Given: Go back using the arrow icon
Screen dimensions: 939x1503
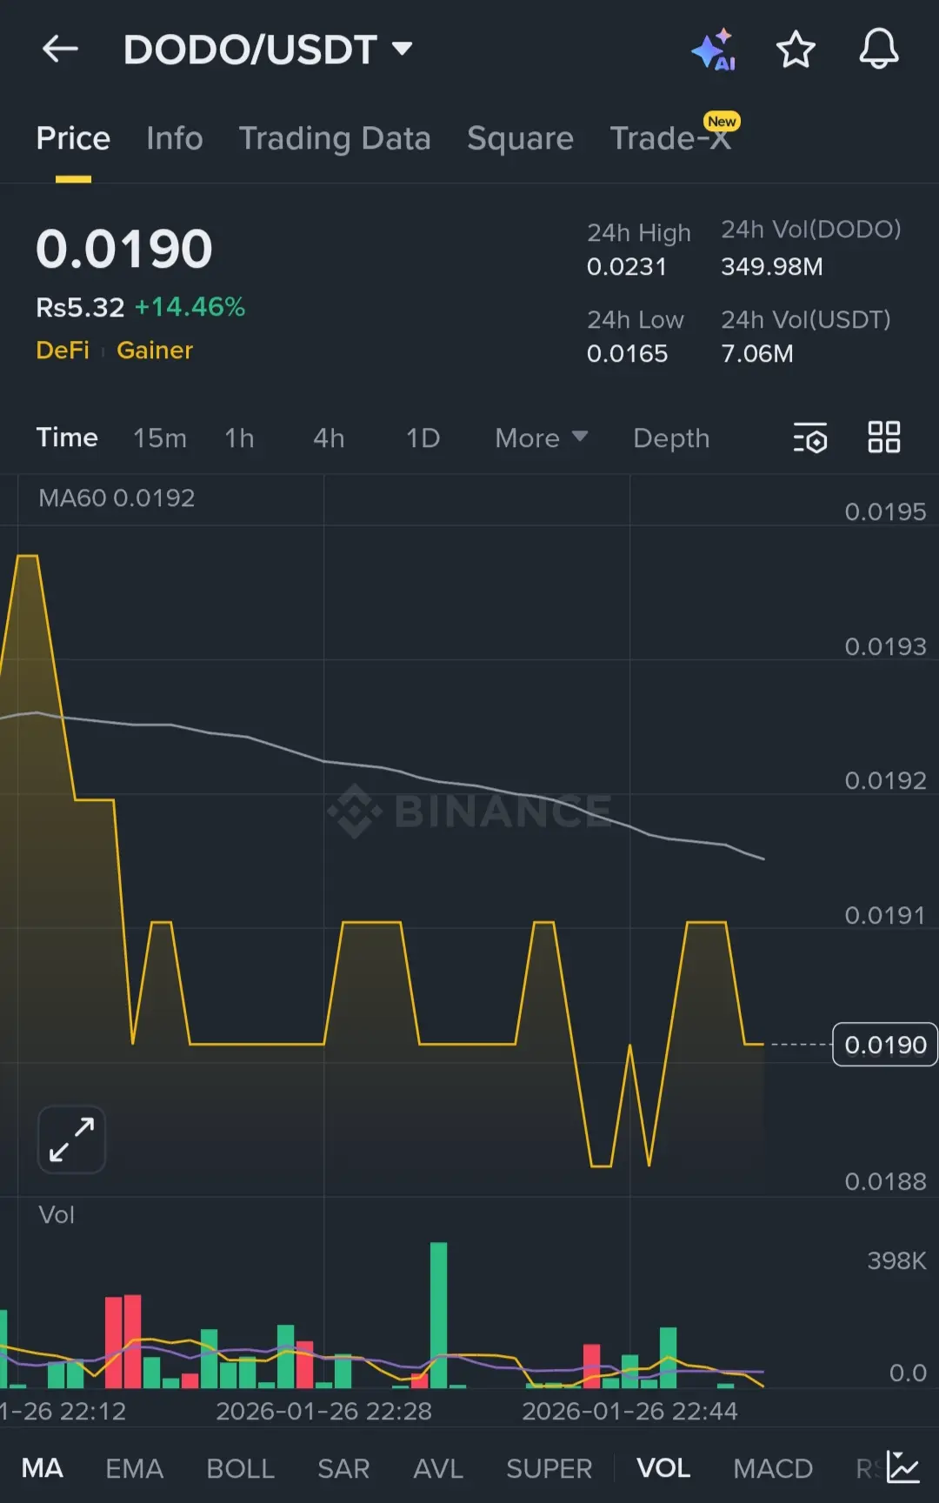Looking at the screenshot, I should pos(60,49).
